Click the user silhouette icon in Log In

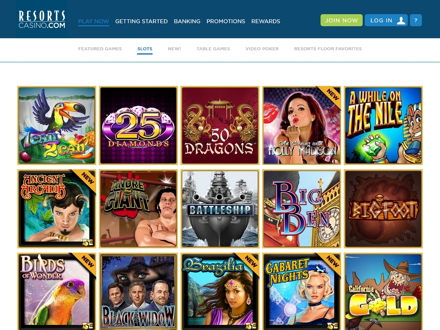pos(401,20)
